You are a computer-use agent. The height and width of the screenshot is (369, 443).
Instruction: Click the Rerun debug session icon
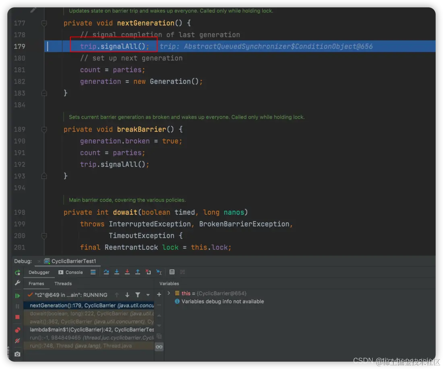tap(17, 273)
